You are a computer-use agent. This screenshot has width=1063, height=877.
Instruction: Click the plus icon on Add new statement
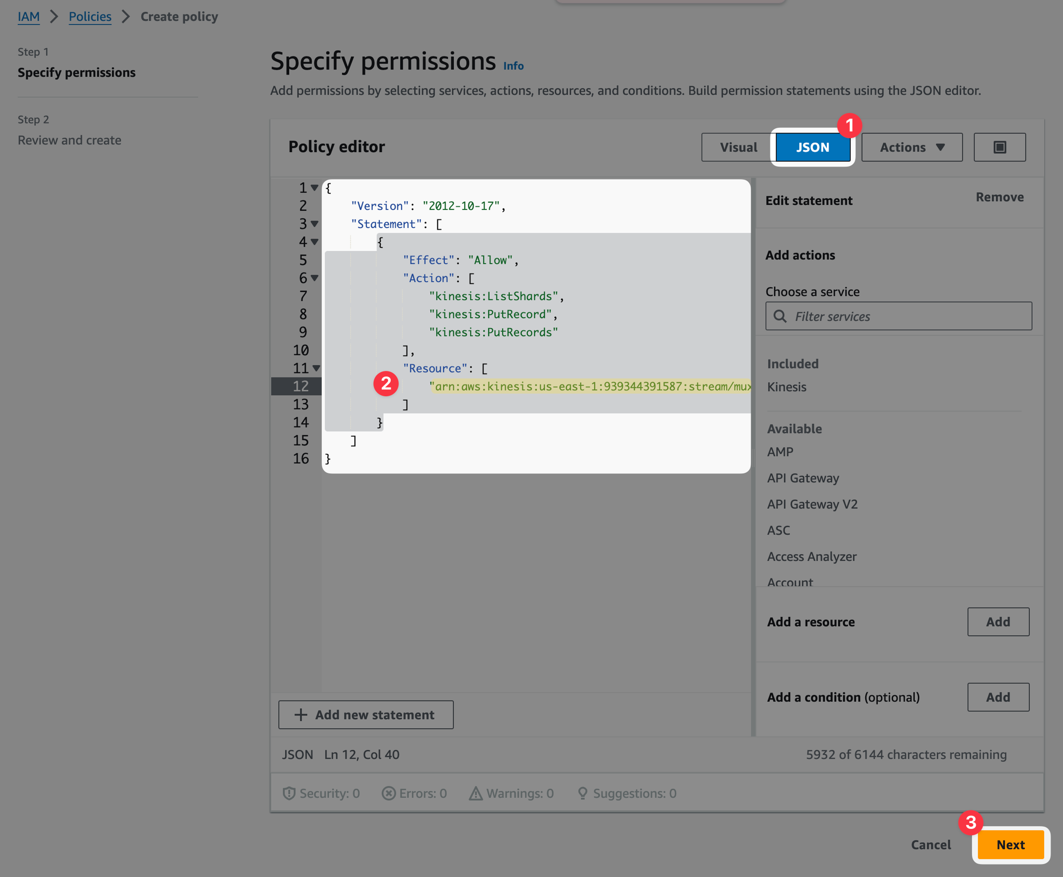click(x=300, y=714)
